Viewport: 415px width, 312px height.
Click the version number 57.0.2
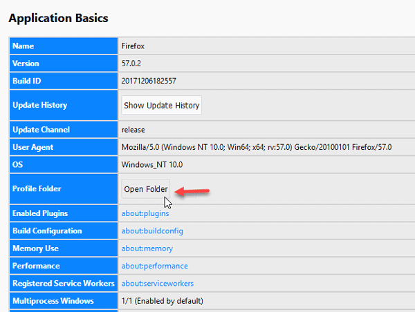pyautogui.click(x=131, y=64)
